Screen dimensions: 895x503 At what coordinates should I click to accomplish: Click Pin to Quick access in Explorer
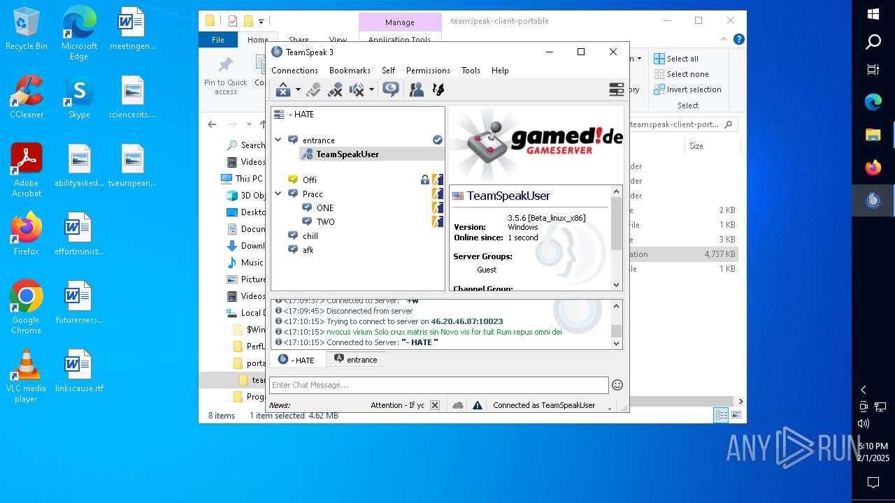pyautogui.click(x=225, y=75)
